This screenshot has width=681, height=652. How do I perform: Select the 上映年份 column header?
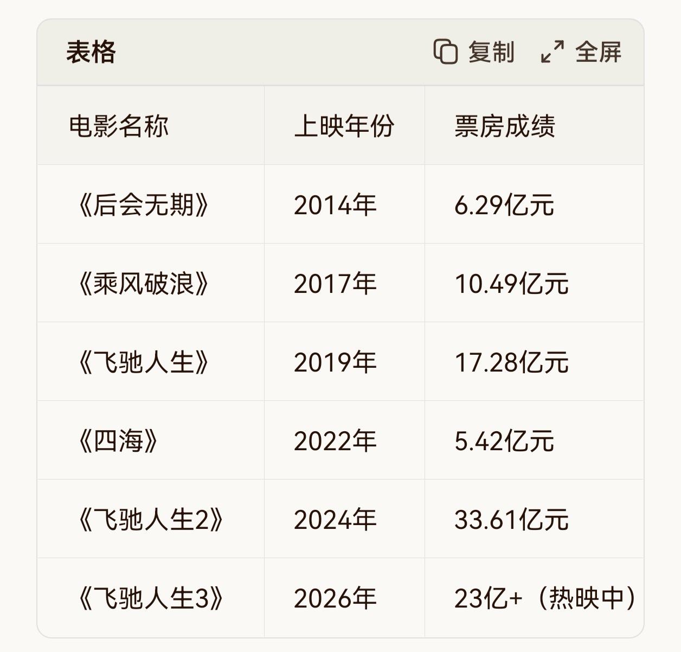(x=344, y=126)
